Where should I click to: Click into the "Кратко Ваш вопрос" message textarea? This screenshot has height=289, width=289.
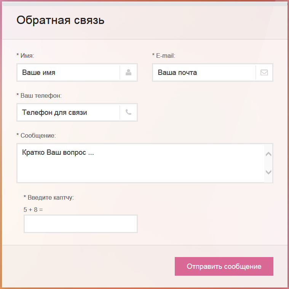(141, 163)
